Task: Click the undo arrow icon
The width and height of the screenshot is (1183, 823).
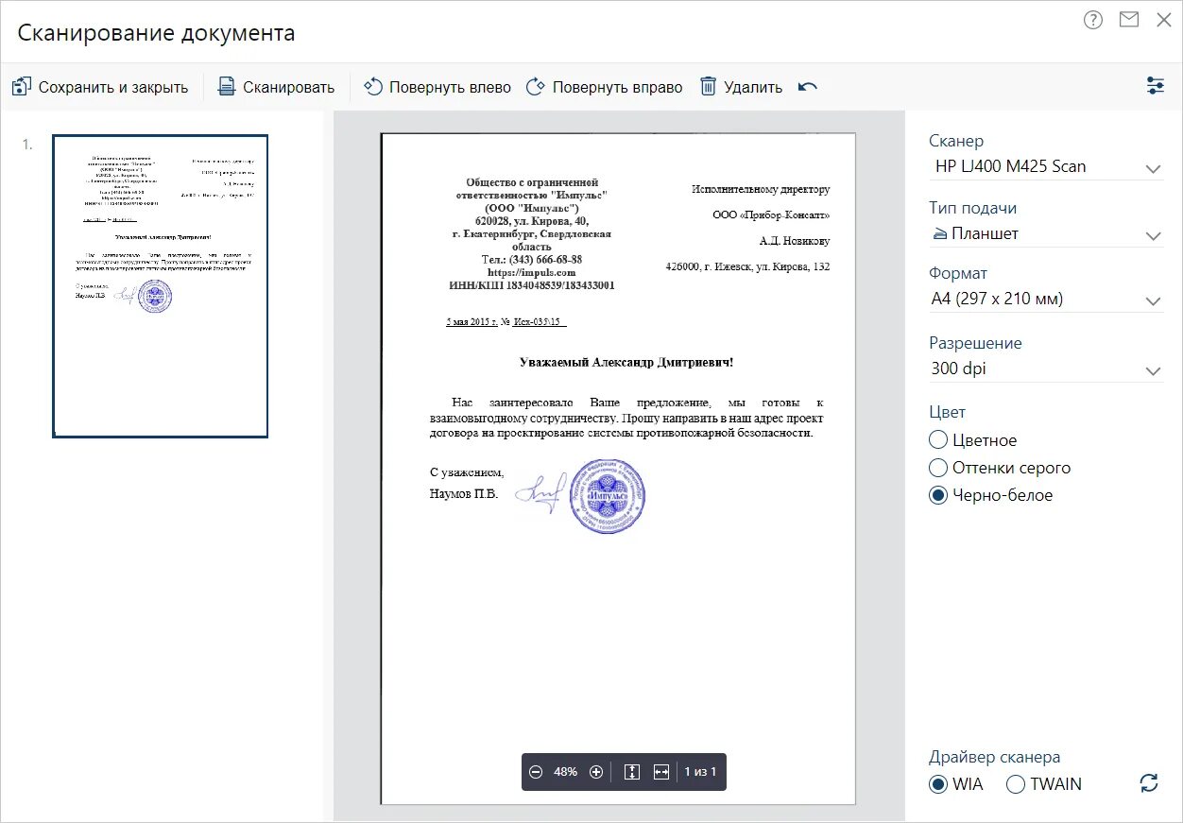Action: 808,87
